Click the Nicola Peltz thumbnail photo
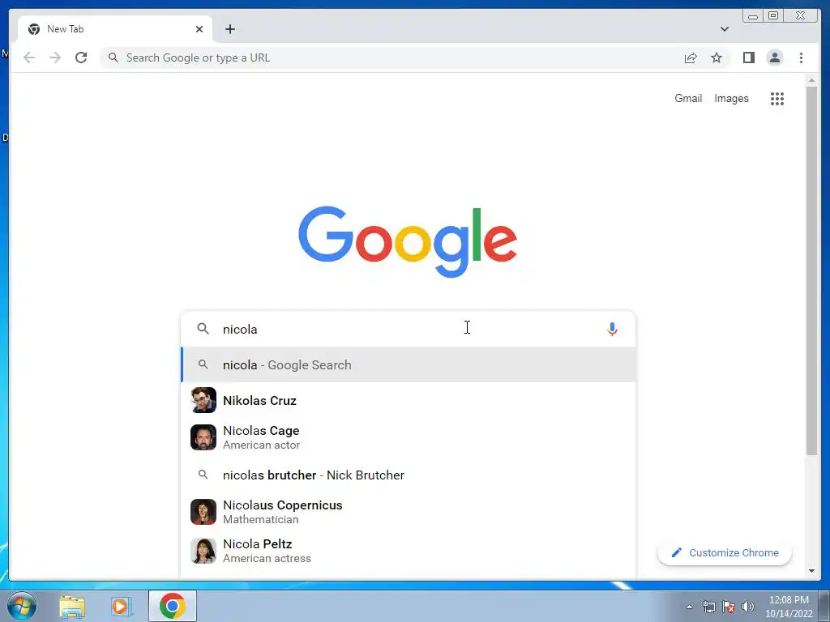The width and height of the screenshot is (830, 622). 203,551
